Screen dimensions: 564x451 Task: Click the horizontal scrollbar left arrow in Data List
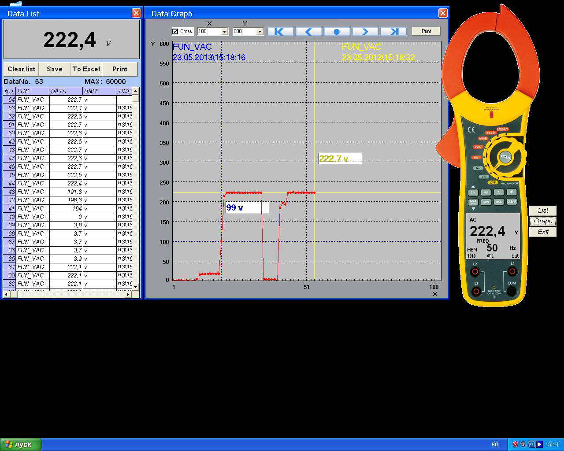[7, 294]
